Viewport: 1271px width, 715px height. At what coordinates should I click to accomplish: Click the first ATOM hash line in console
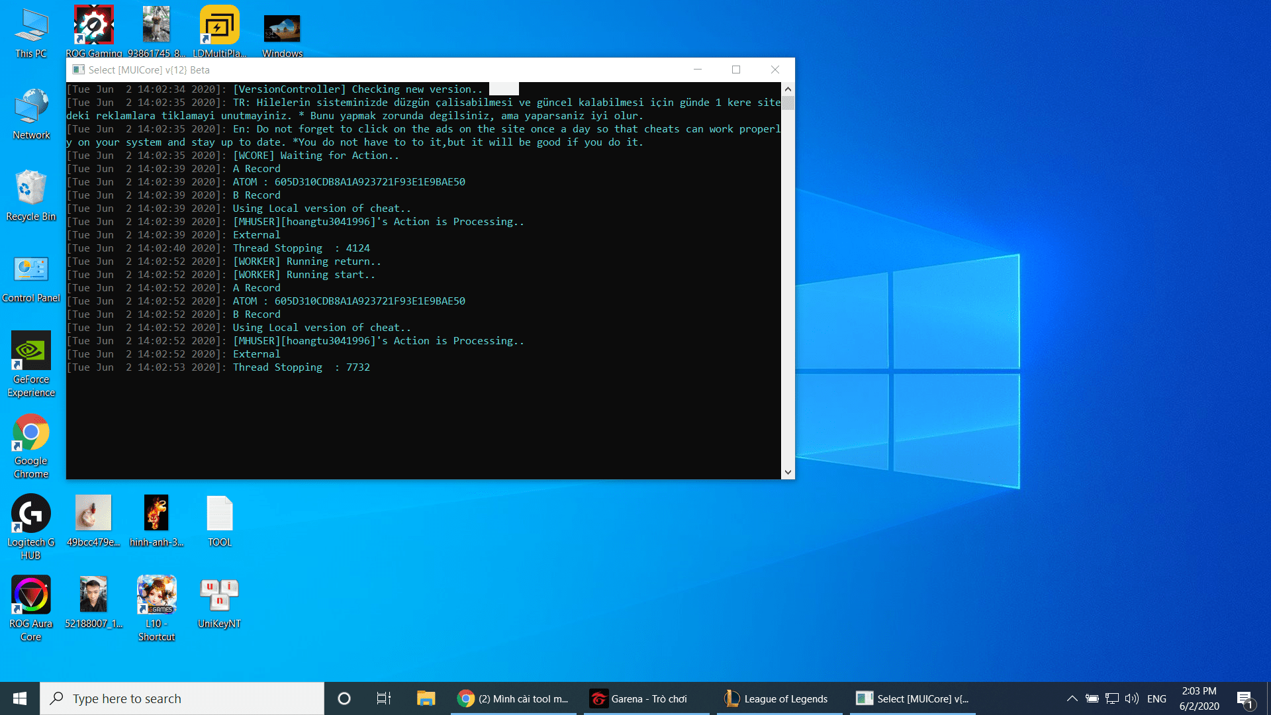(x=266, y=181)
